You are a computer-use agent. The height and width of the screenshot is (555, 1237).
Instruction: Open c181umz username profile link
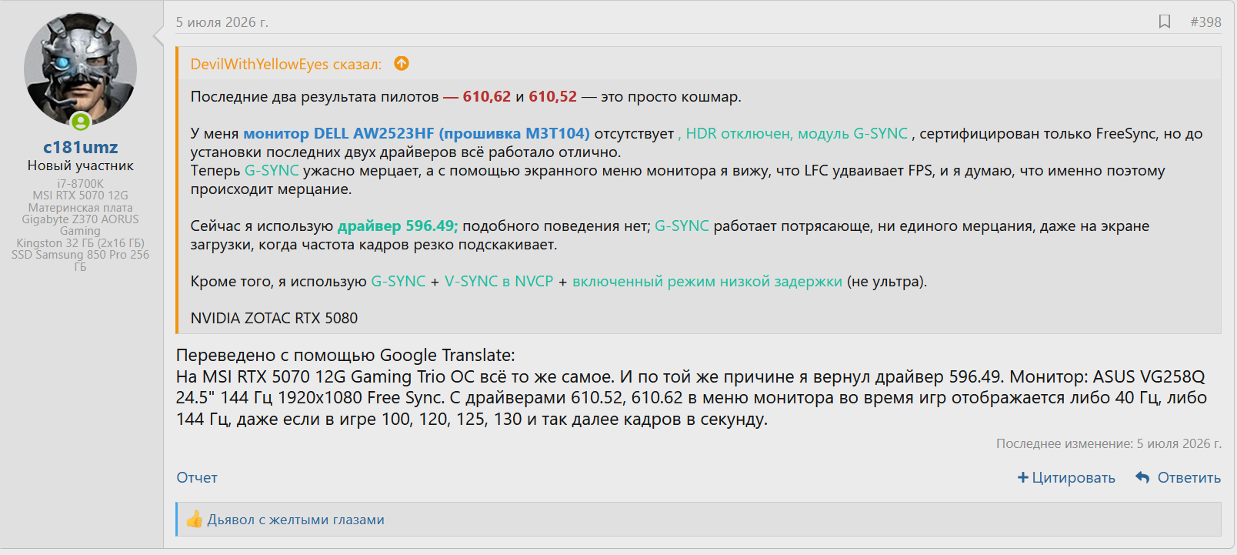click(81, 147)
